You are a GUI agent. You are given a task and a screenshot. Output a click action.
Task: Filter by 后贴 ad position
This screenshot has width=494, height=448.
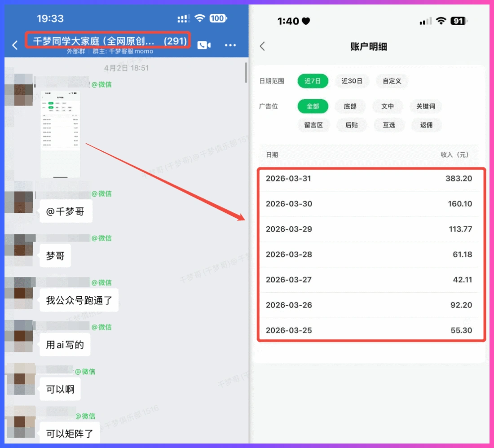click(351, 125)
